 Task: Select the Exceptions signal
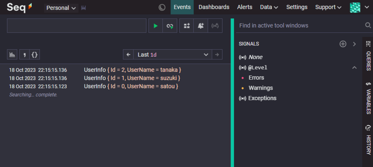[262, 98]
